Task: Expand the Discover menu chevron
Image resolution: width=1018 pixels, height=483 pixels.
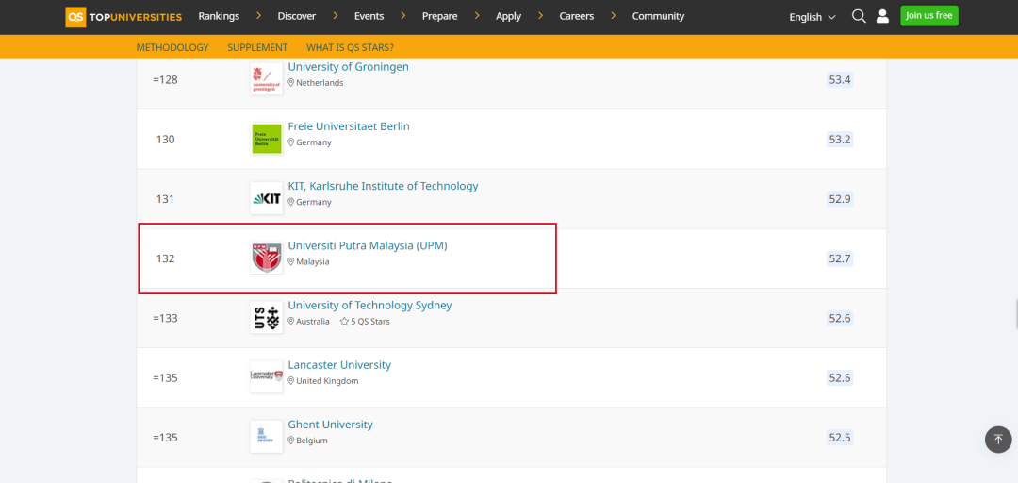Action: point(336,16)
